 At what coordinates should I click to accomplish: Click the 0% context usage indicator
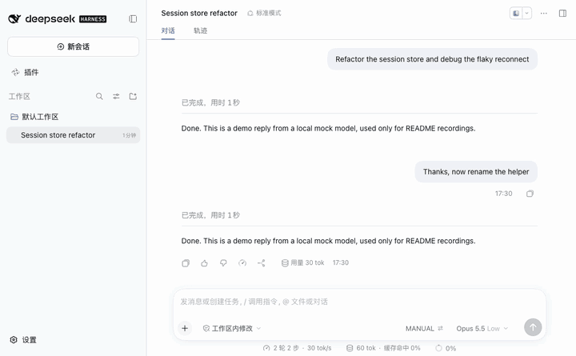[x=446, y=348]
